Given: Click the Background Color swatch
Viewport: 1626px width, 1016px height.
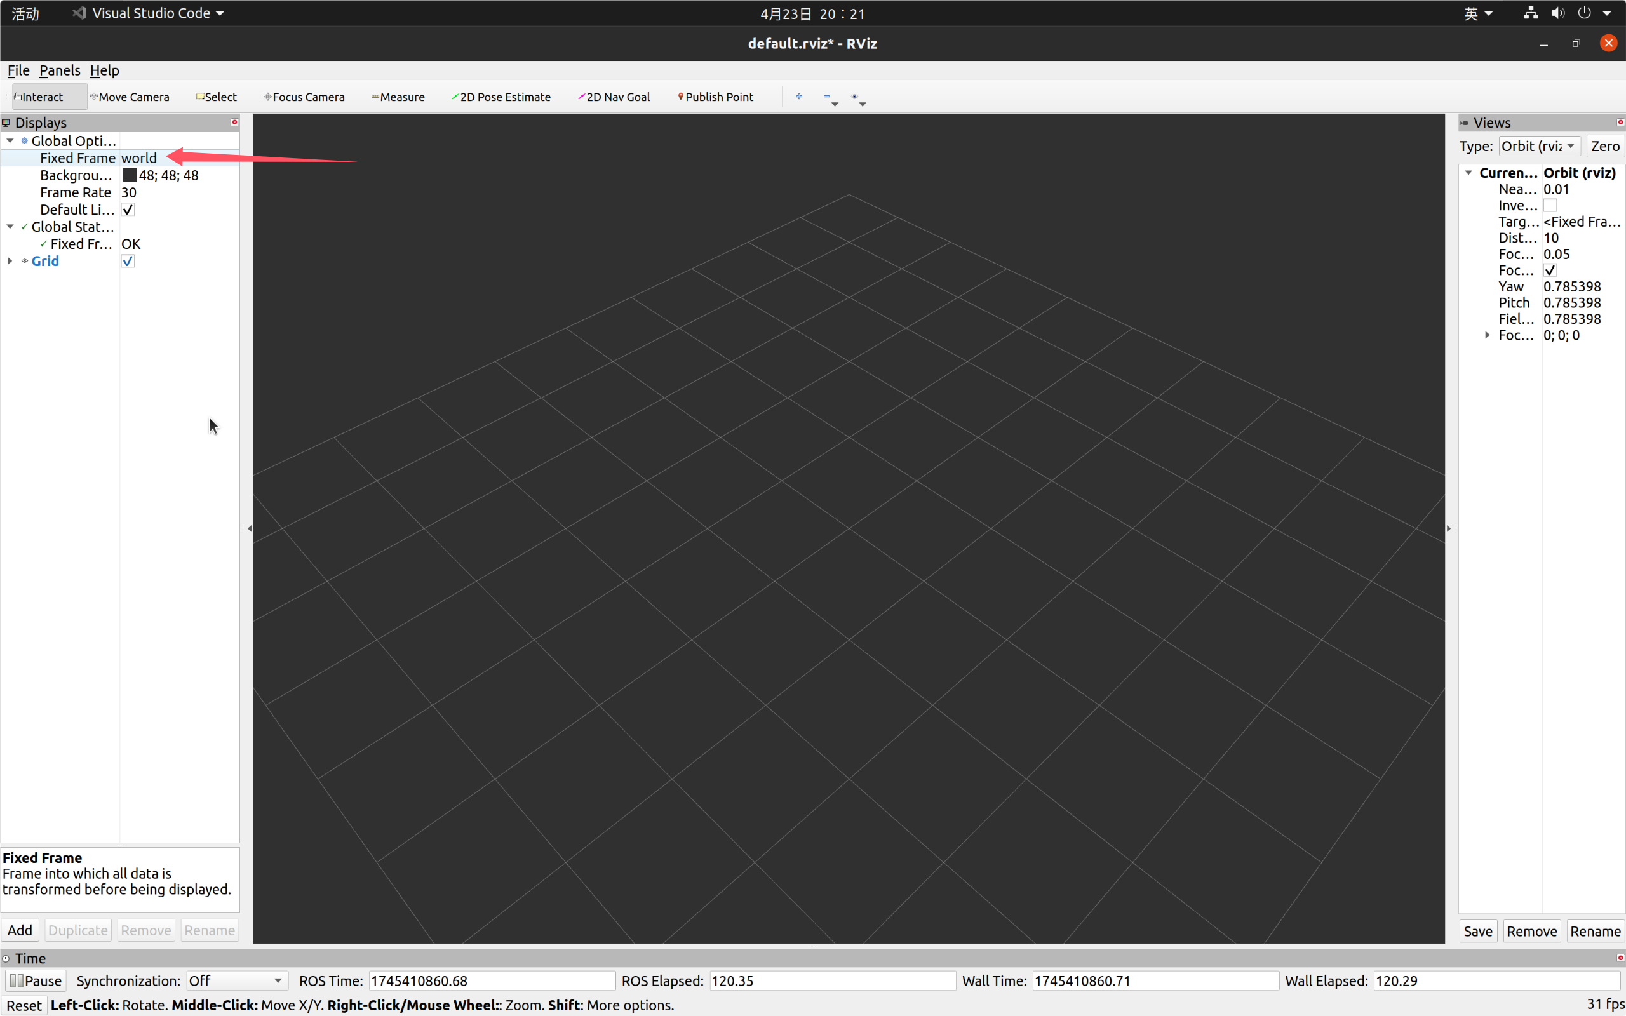Looking at the screenshot, I should point(129,175).
